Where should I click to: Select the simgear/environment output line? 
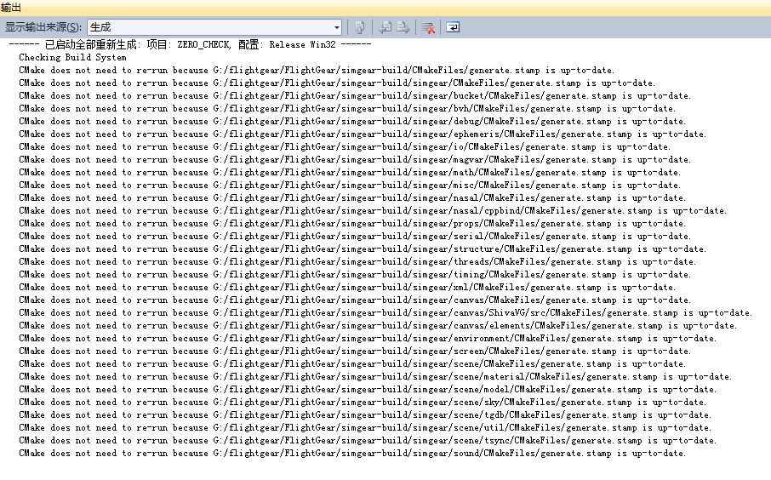368,339
